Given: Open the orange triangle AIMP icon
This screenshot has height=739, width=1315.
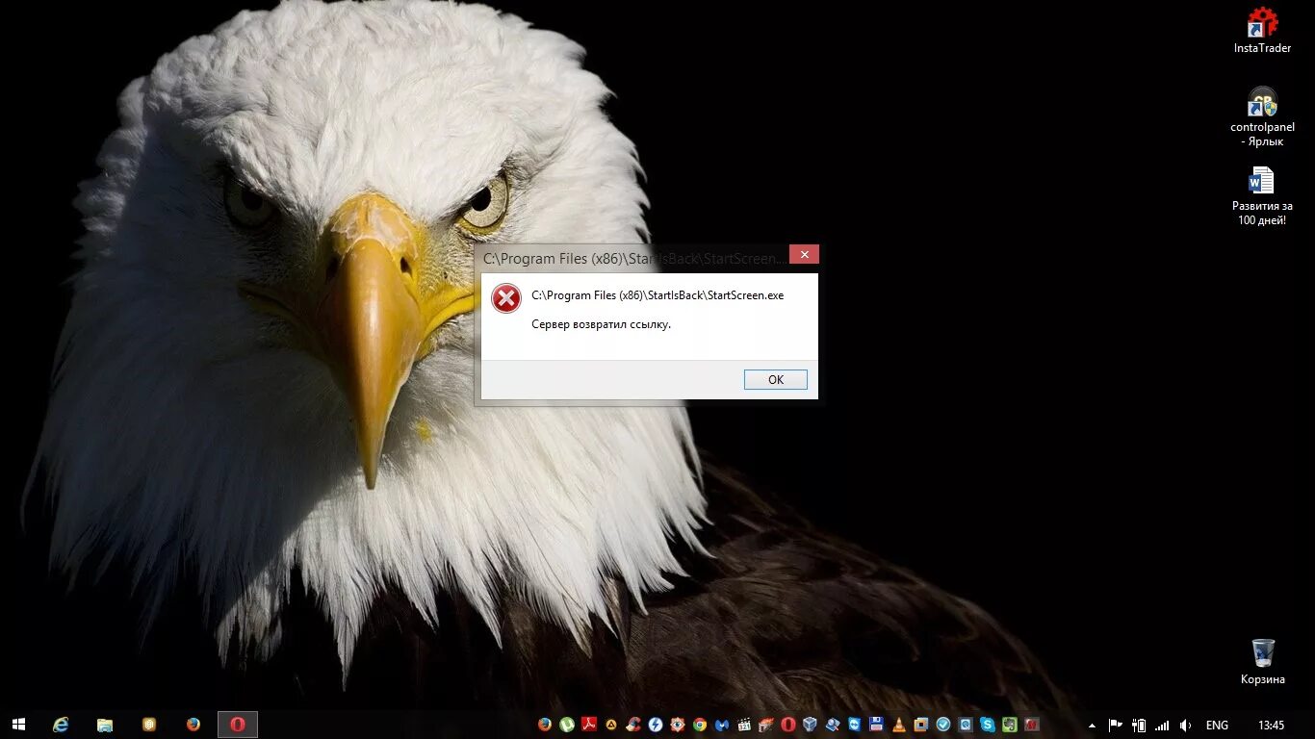Looking at the screenshot, I should pyautogui.click(x=611, y=725).
